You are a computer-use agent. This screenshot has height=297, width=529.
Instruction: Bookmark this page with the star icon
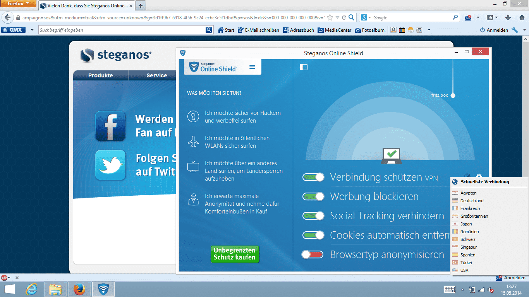[330, 17]
